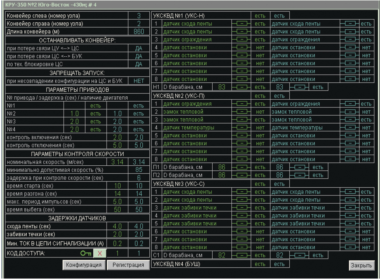Click cyan contact symbol in УКСКВД №3 row 5 забивки течки
This screenshot has height=279, width=380.
tap(350, 224)
